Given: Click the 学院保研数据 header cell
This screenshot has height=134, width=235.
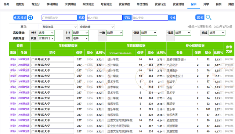Looking at the screenshot, I should point(136,46).
